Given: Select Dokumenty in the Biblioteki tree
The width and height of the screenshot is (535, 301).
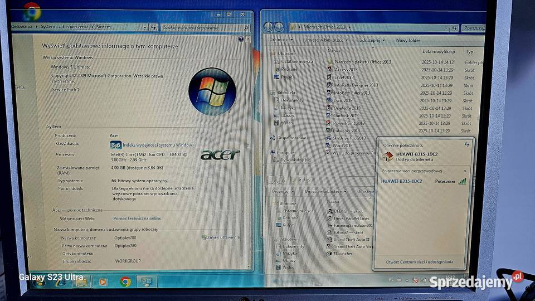Looking at the screenshot, I should click(x=293, y=100).
